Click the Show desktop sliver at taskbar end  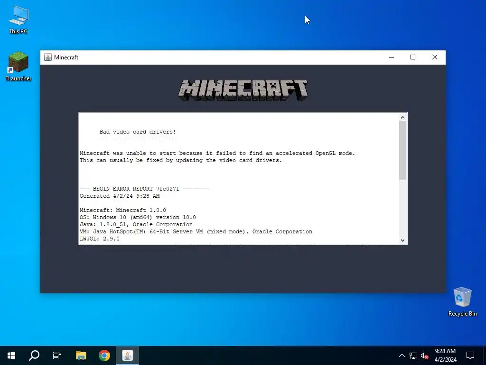click(485, 355)
